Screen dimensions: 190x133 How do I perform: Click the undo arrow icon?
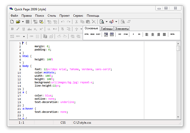63,22
